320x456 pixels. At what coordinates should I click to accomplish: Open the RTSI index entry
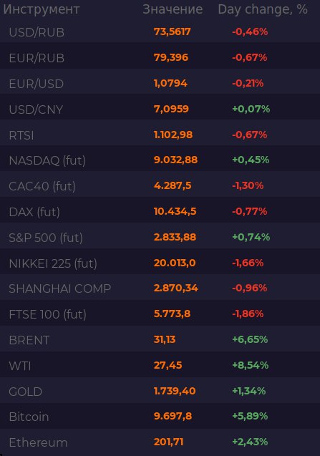[160, 135]
